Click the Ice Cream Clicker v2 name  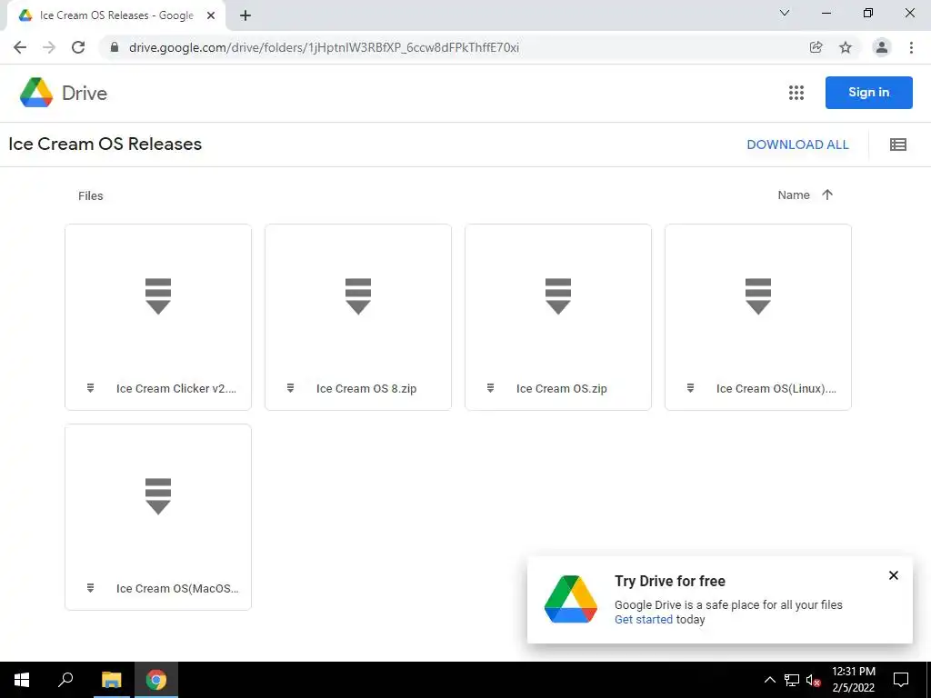(x=176, y=389)
